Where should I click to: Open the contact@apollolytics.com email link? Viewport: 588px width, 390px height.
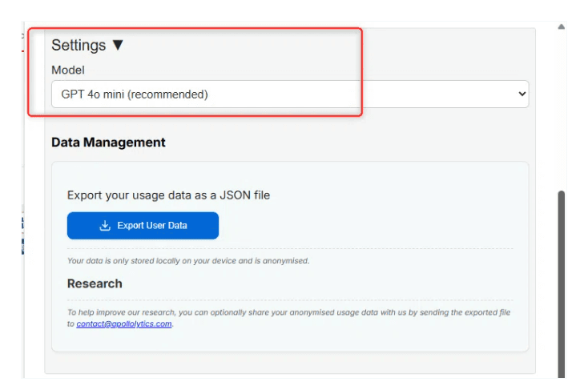click(x=124, y=324)
